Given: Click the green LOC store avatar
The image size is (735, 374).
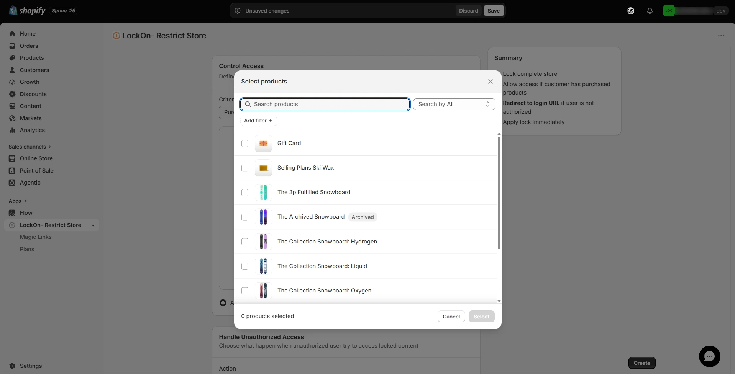Looking at the screenshot, I should tap(669, 11).
